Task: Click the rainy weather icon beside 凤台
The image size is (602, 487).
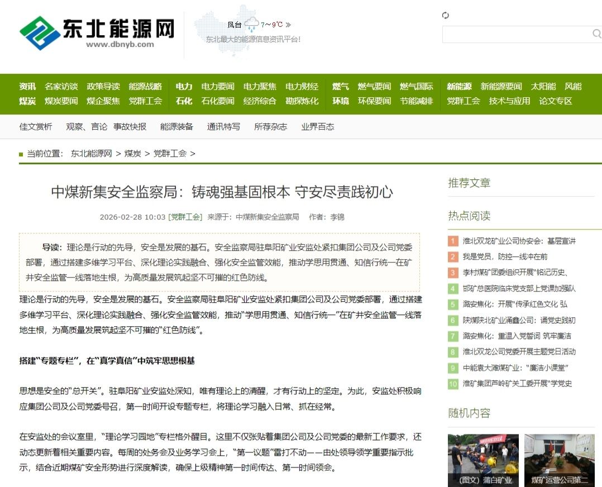Action: [x=251, y=24]
